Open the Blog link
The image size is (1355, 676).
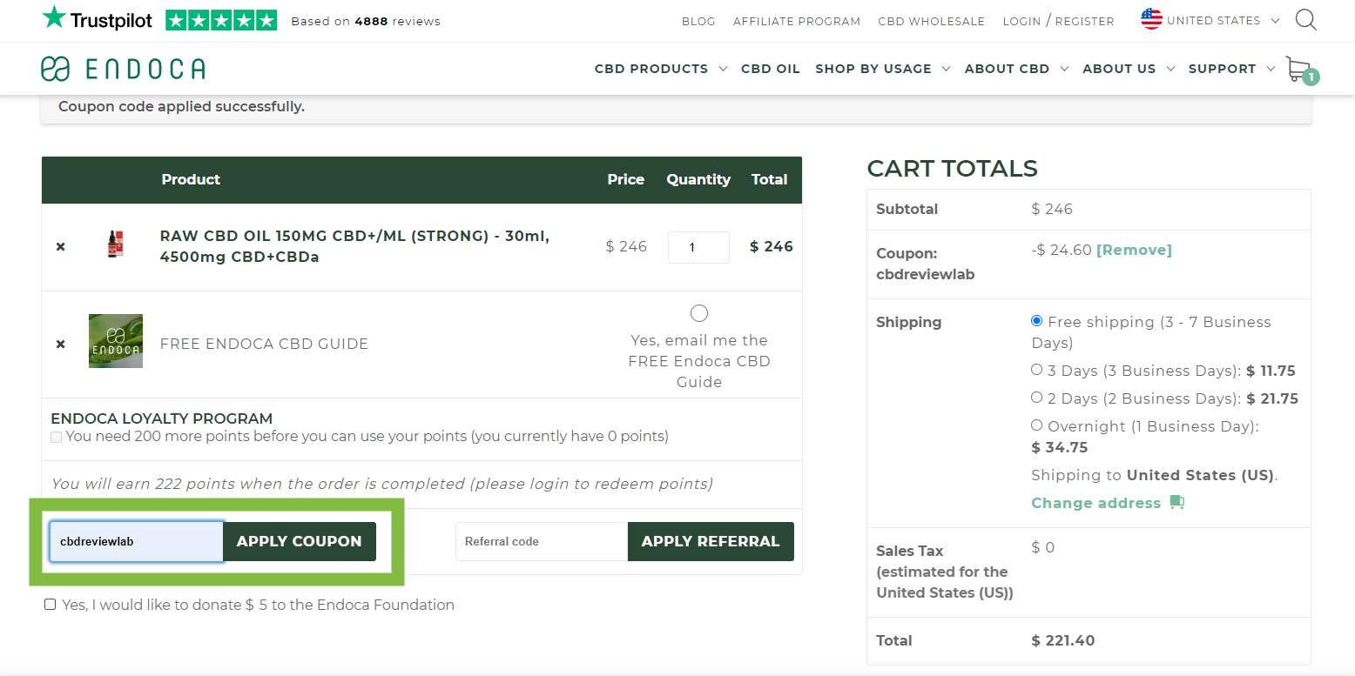click(698, 21)
